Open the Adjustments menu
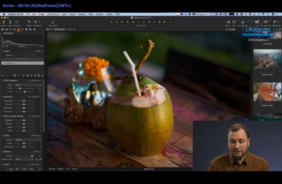The image size is (282, 184). 53,14
